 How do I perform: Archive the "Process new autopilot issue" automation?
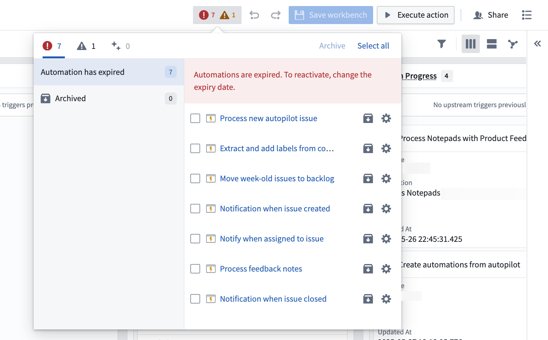(368, 118)
